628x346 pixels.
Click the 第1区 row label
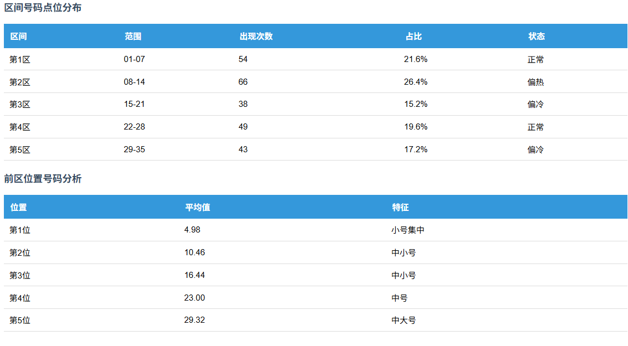coord(20,59)
